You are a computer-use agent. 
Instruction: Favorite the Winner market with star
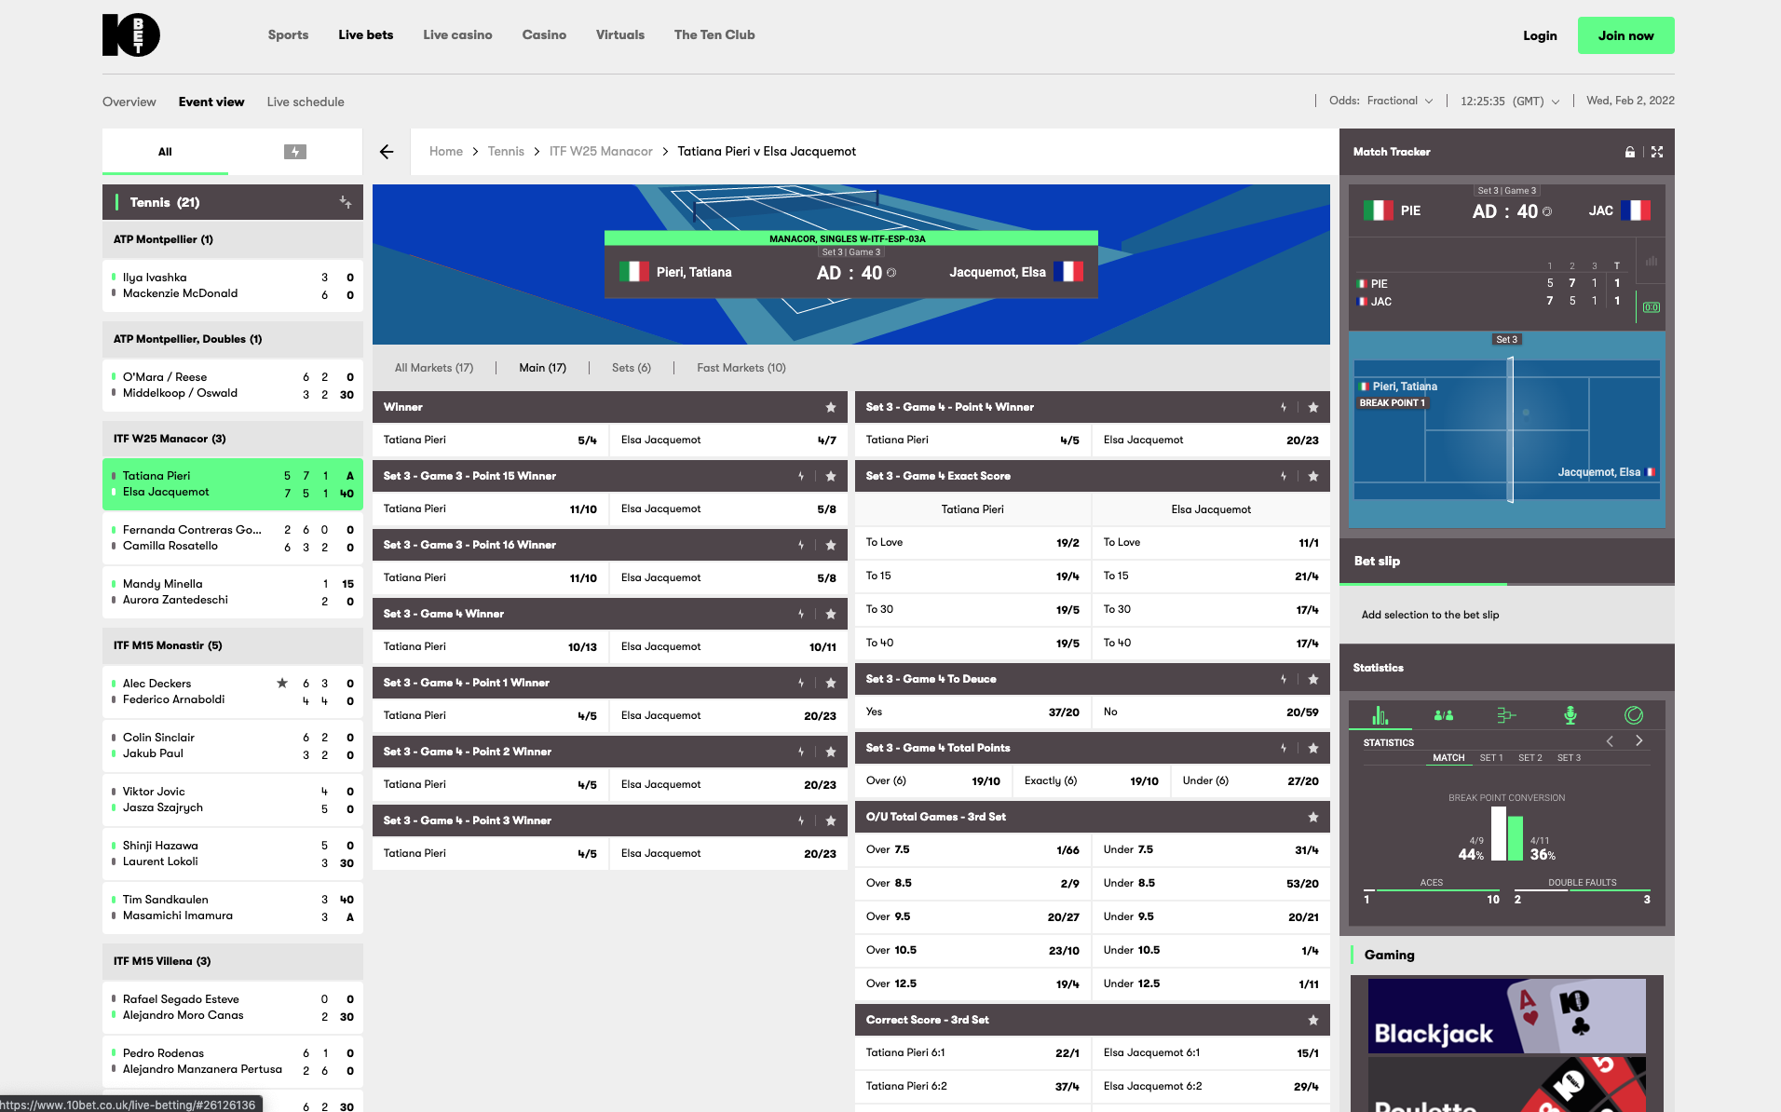click(830, 407)
